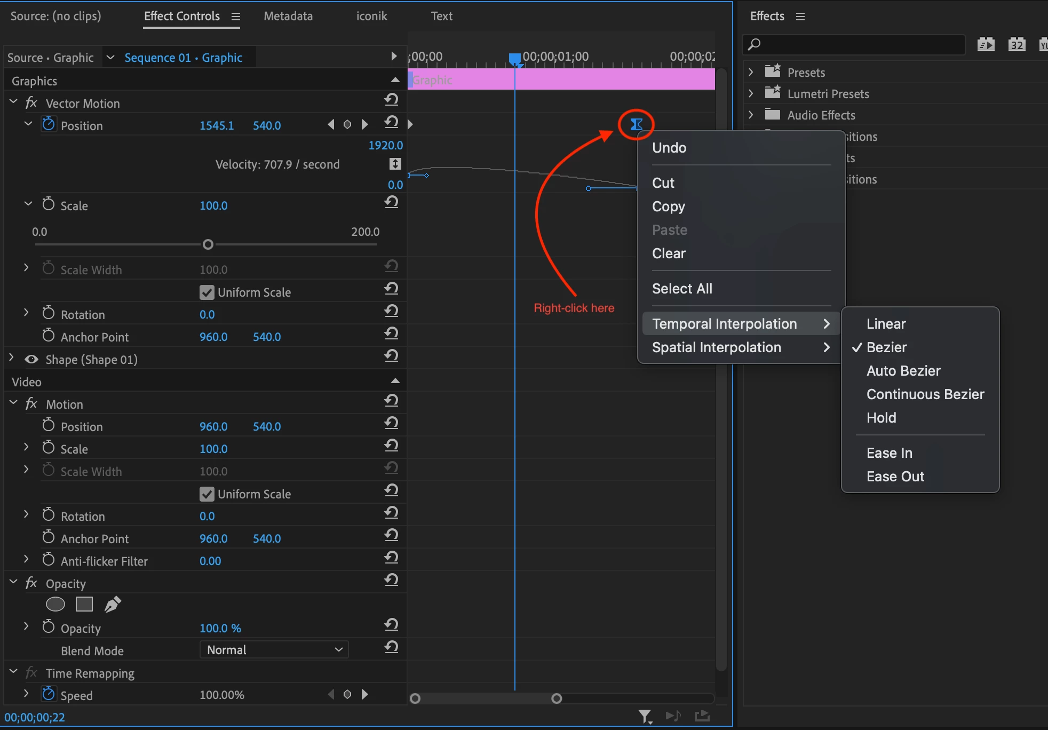Viewport: 1048px width, 730px height.
Task: Create ellipse mask under Opacity
Action: click(55, 604)
